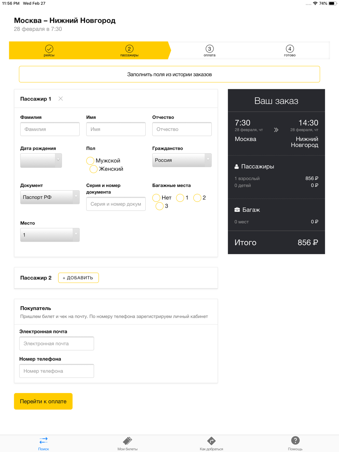The height and width of the screenshot is (452, 339).
Task: Tap the 1 взрослый row in the order
Action: pyautogui.click(x=276, y=179)
